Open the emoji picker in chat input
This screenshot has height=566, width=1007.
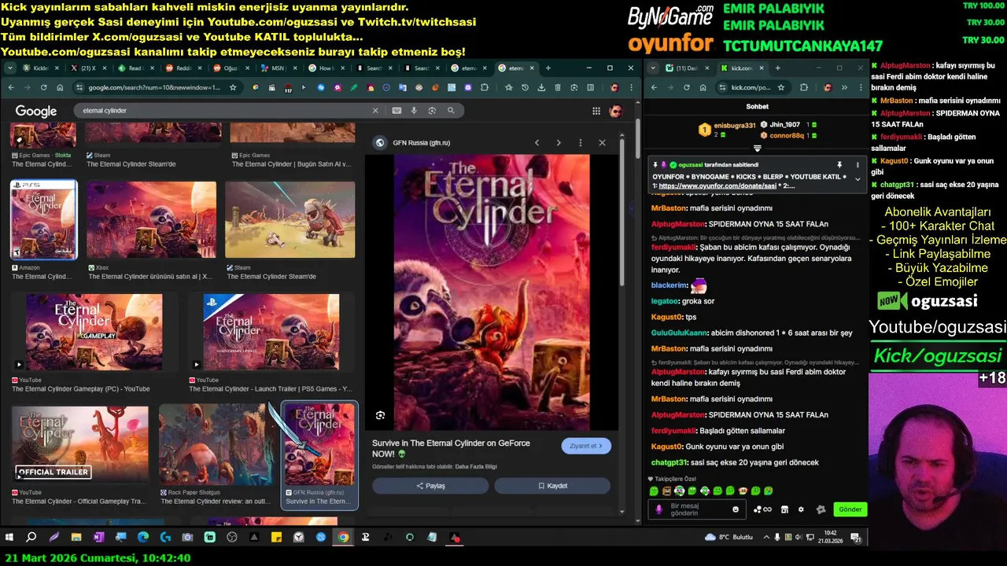pos(736,509)
